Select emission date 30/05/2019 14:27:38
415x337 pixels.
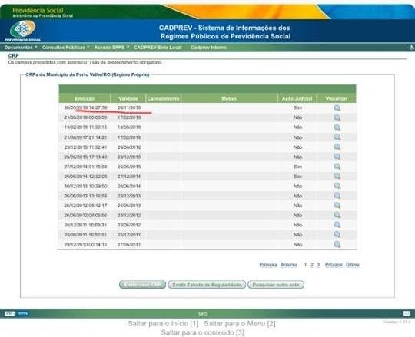click(86, 107)
